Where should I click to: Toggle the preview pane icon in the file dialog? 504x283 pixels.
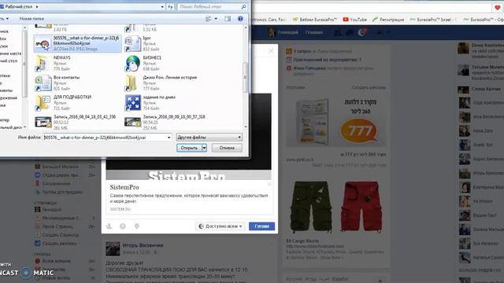(228, 19)
